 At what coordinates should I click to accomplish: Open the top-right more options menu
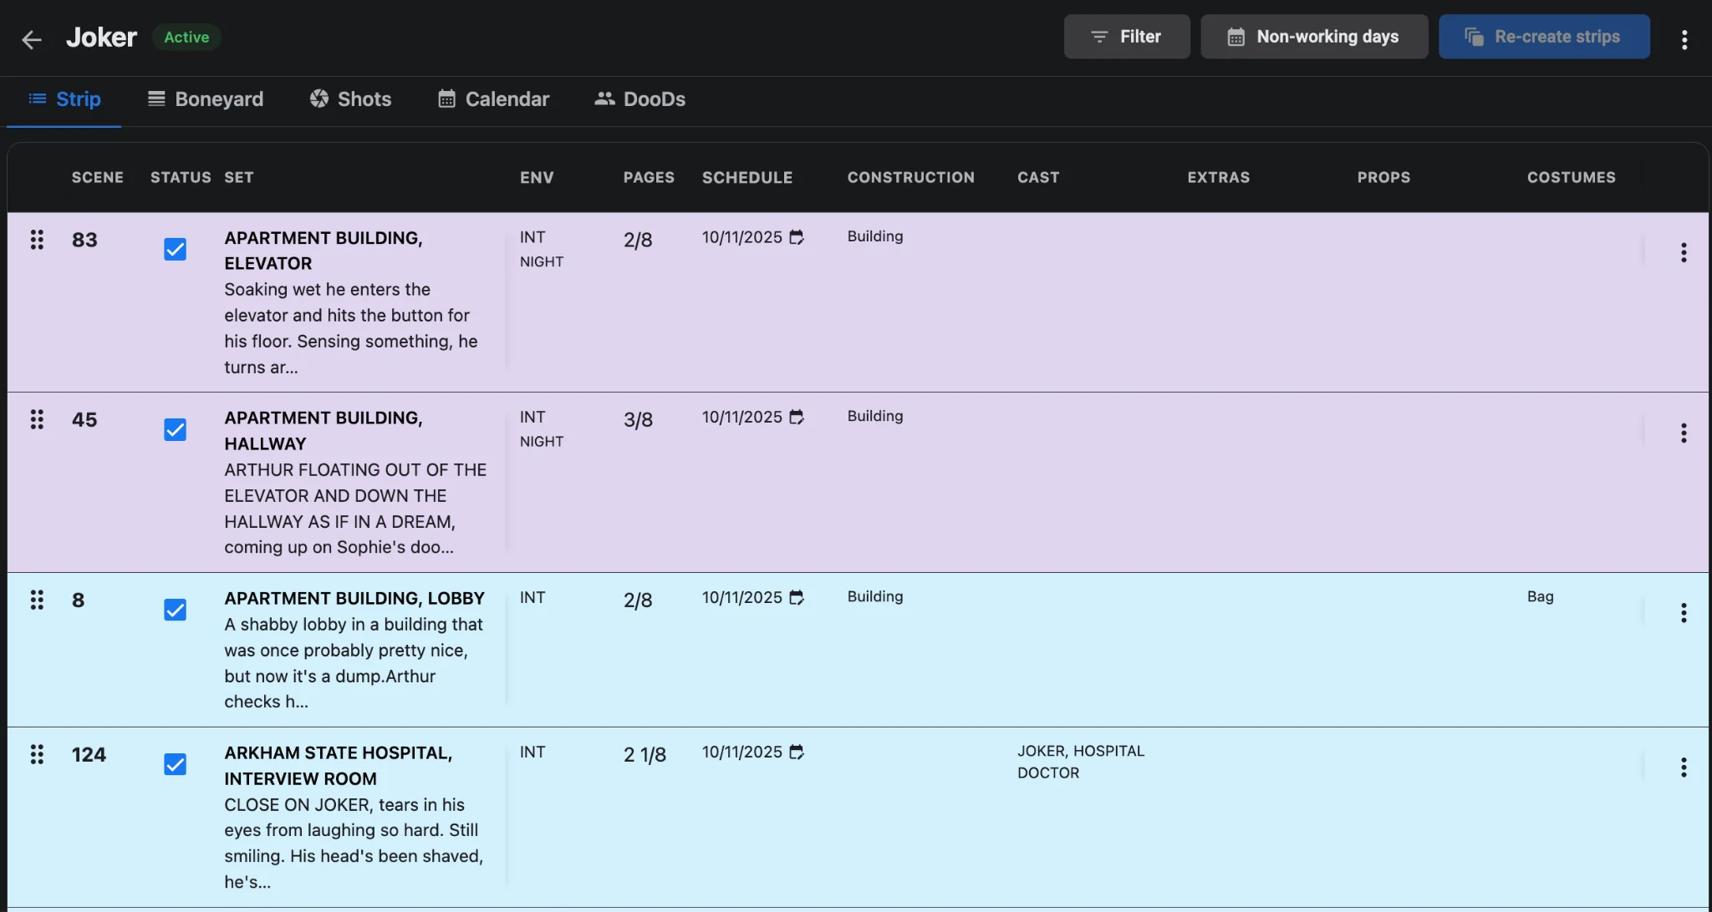point(1684,39)
